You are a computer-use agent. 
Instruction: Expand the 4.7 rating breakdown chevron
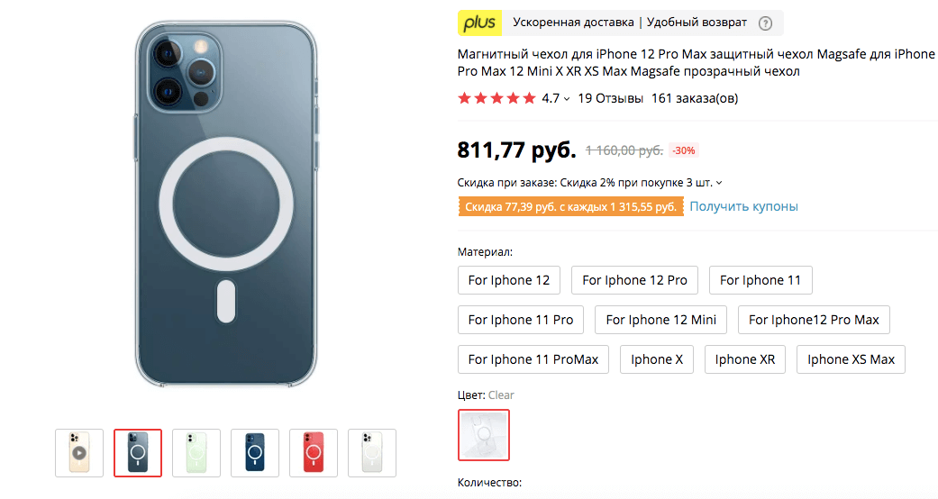point(567,99)
